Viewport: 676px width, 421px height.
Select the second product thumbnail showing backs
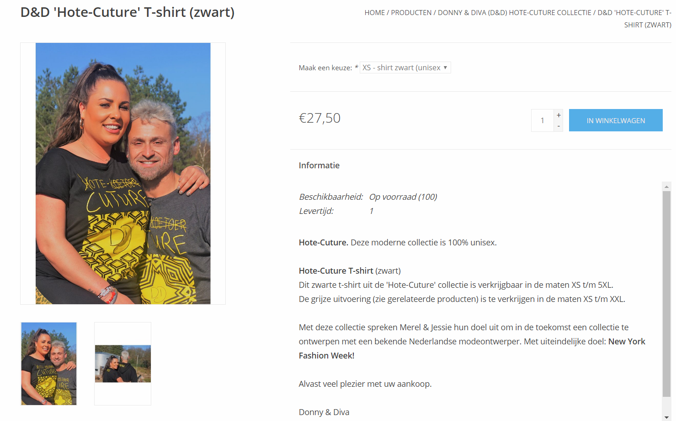coord(122,364)
